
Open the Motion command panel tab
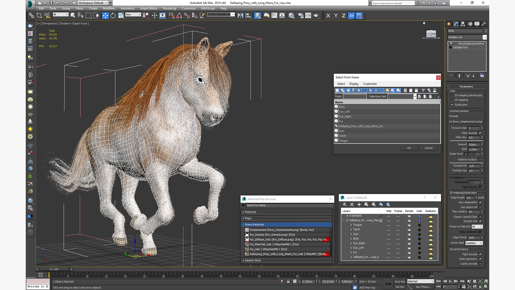pyautogui.click(x=470, y=24)
